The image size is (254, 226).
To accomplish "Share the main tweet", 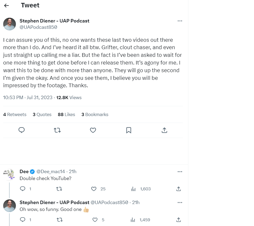I will 164,130.
